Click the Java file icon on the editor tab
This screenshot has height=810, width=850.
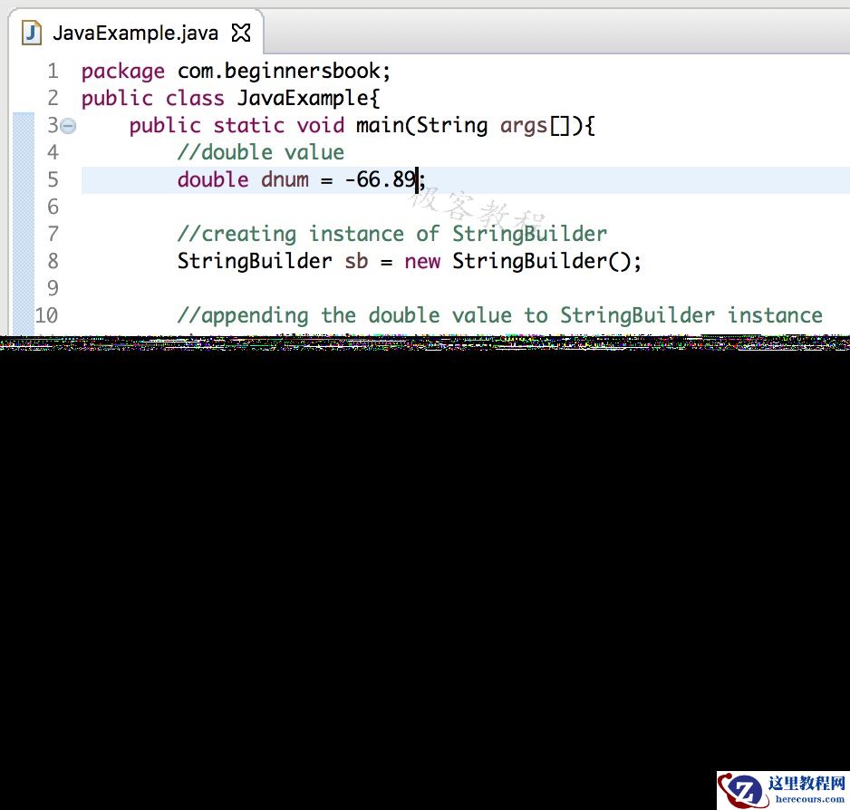pos(32,33)
